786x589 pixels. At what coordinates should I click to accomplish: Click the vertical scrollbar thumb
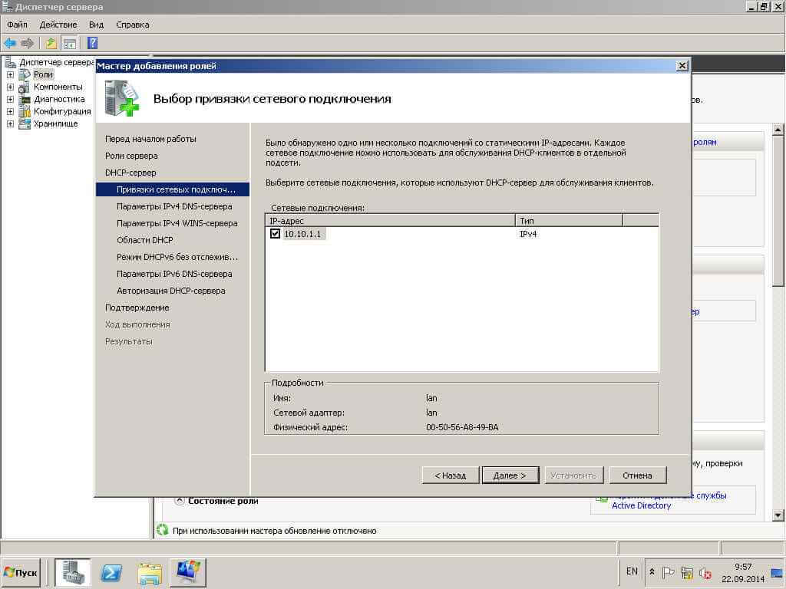pos(778,211)
